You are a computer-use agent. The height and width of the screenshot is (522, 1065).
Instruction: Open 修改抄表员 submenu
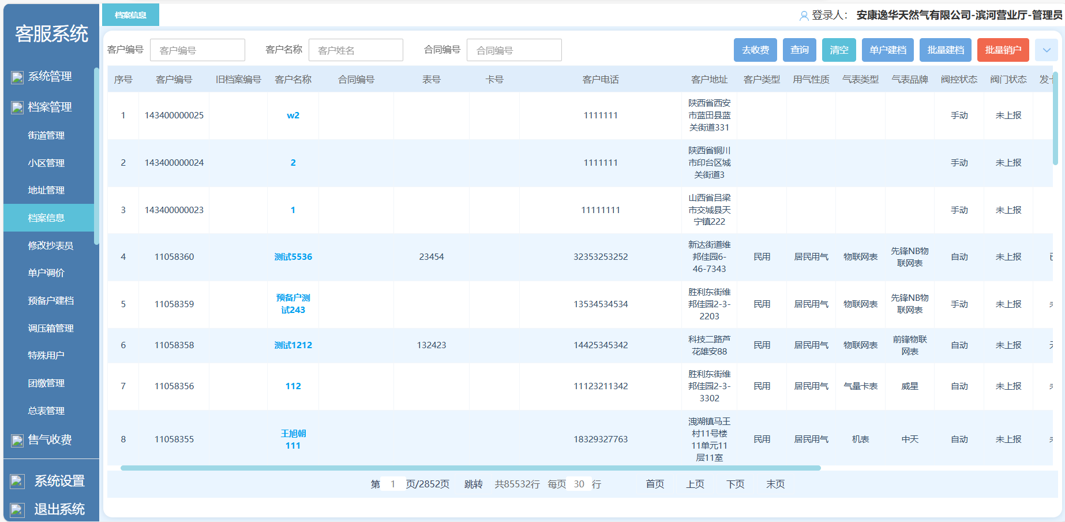tap(51, 245)
